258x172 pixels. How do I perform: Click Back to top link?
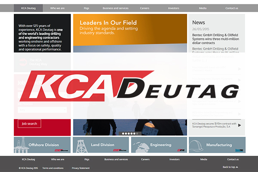(230, 167)
